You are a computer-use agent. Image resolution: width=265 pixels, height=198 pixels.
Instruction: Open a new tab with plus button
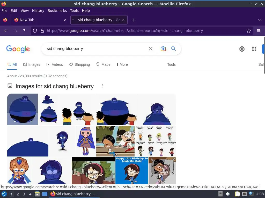click(133, 20)
